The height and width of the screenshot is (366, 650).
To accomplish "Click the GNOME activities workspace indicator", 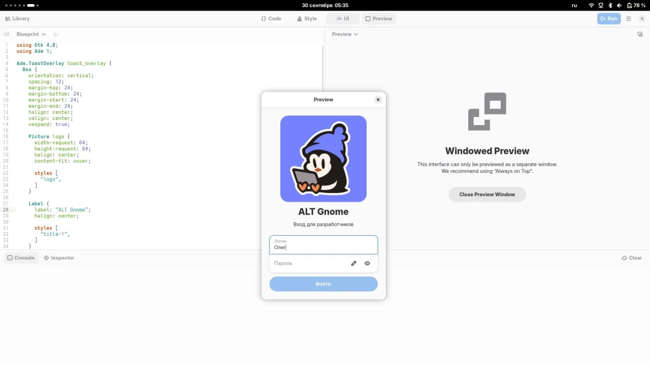I will [22, 5].
